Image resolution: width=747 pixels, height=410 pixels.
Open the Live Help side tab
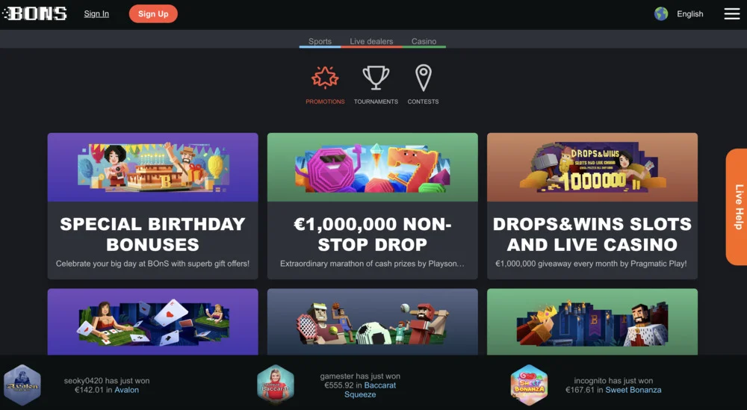coord(737,207)
